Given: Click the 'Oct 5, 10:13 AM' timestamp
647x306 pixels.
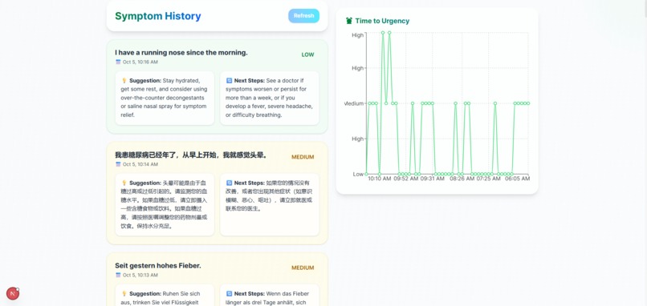Looking at the screenshot, I should [140, 275].
